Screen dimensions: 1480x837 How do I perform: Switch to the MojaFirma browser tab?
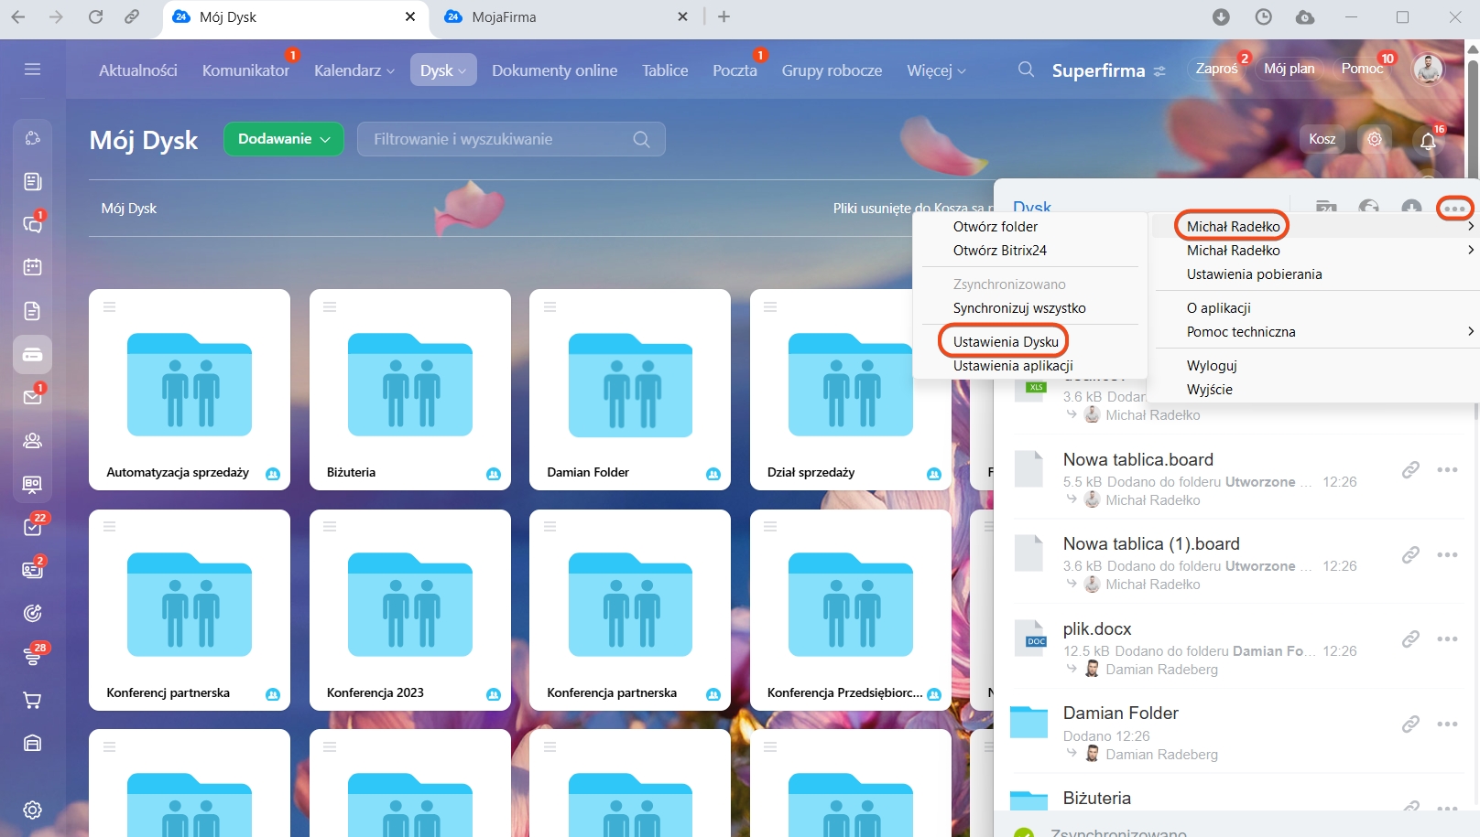coord(564,17)
